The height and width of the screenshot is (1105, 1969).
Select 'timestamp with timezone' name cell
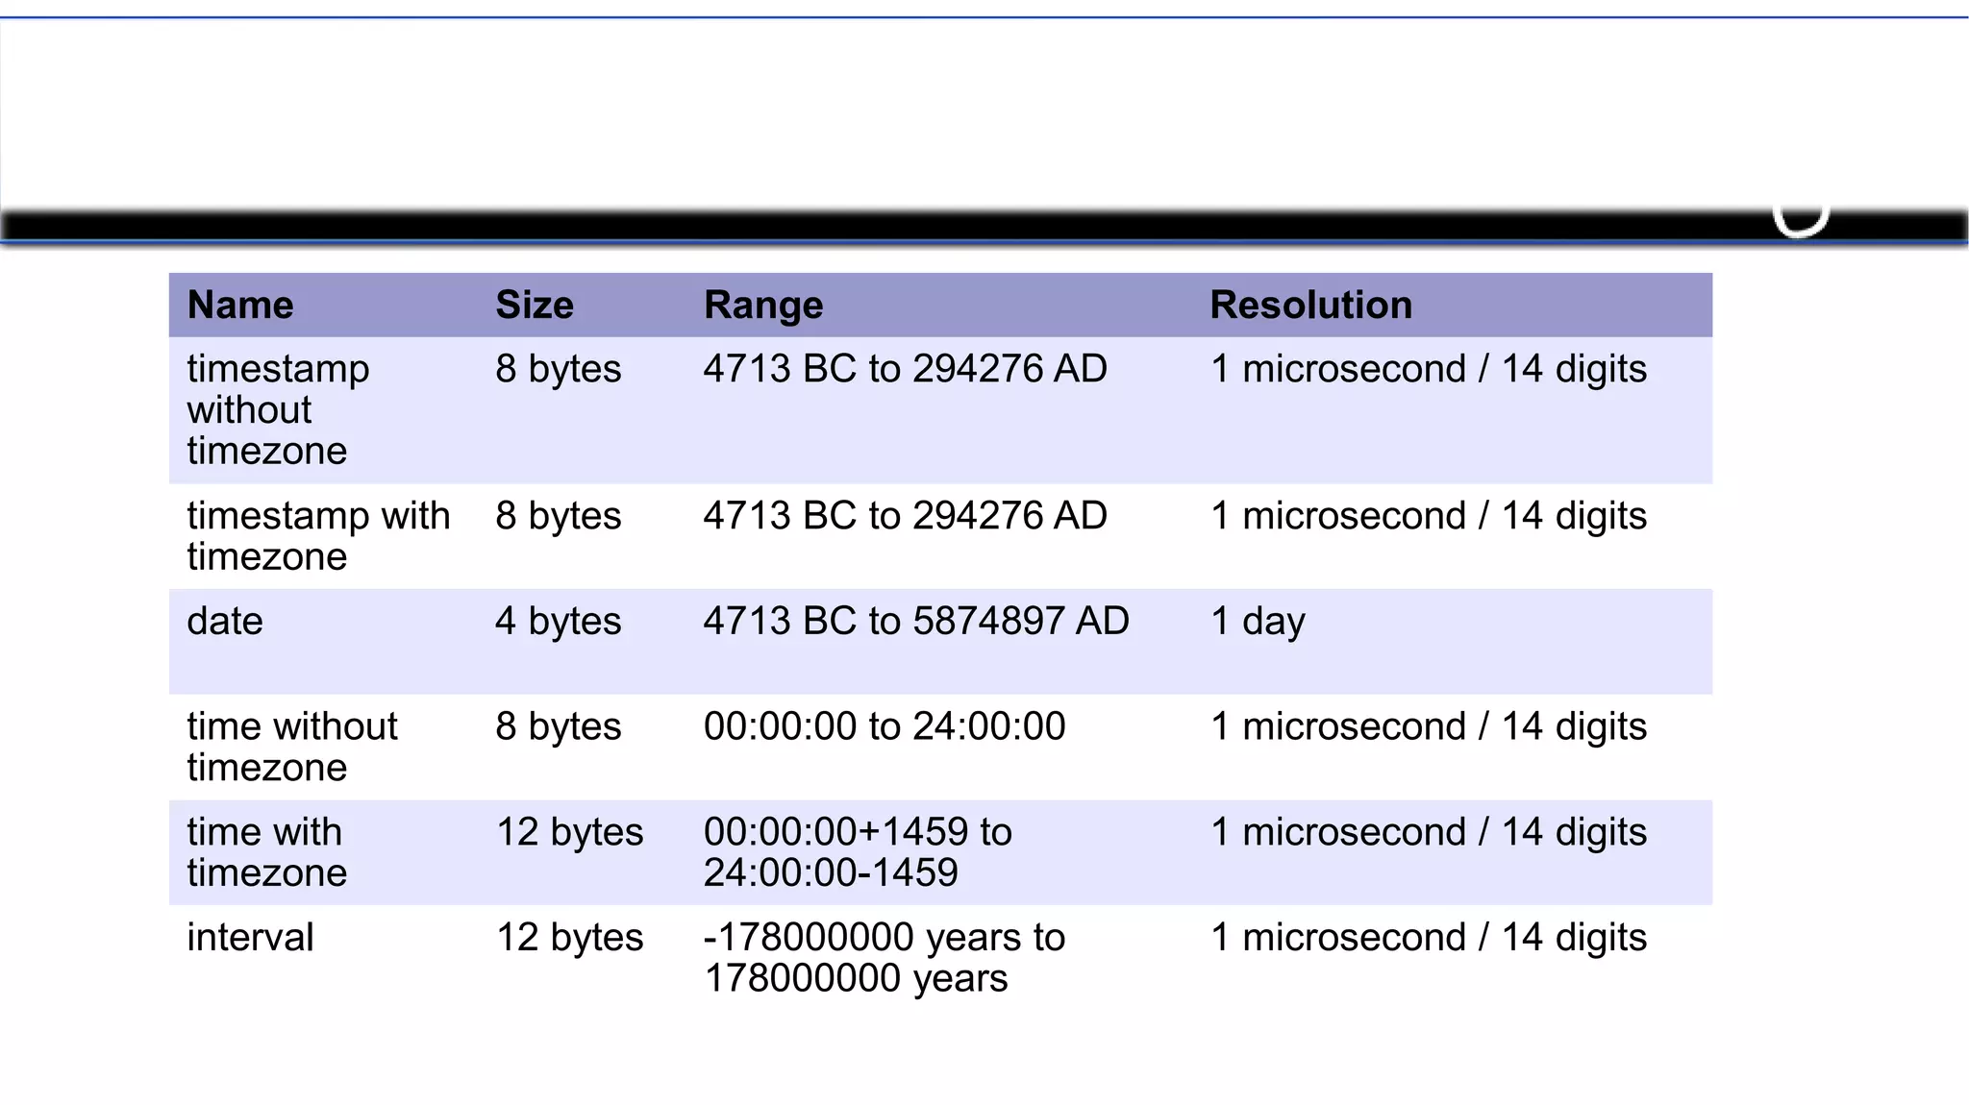pos(318,536)
